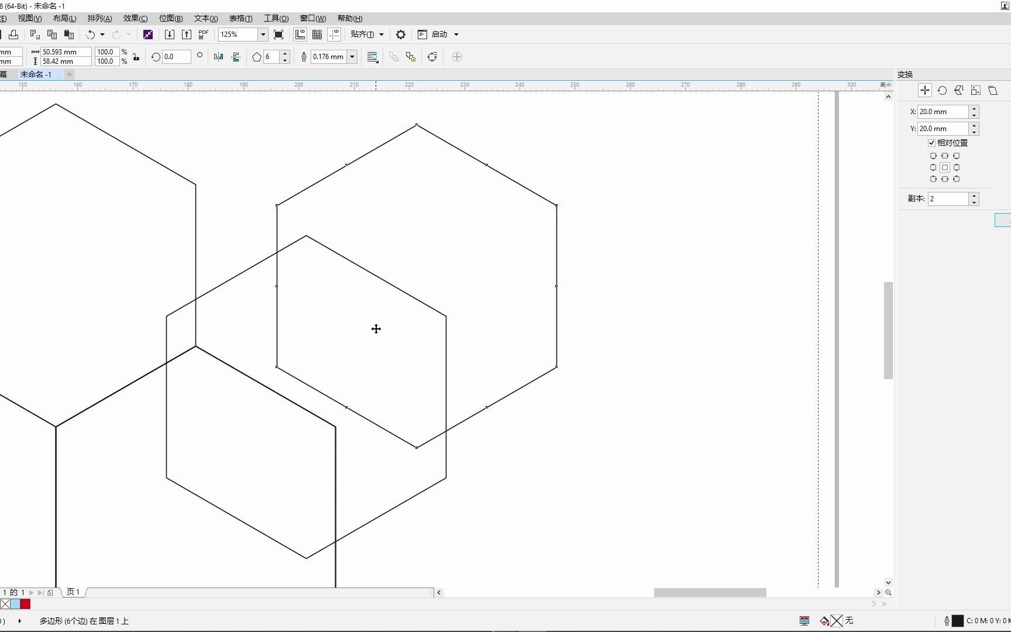Viewport: 1011px width, 632px height.
Task: Click the Import icon
Action: point(170,35)
